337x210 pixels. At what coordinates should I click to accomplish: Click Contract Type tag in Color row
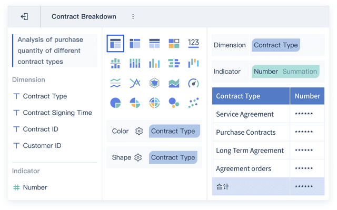pos(174,131)
